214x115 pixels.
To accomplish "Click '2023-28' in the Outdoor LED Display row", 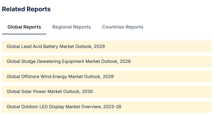I will click(x=112, y=107).
